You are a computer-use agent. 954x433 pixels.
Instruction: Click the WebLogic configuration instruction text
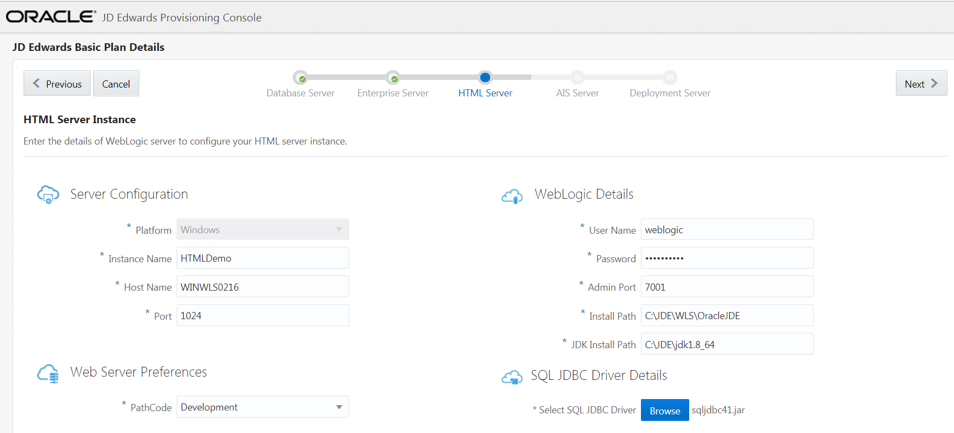185,141
